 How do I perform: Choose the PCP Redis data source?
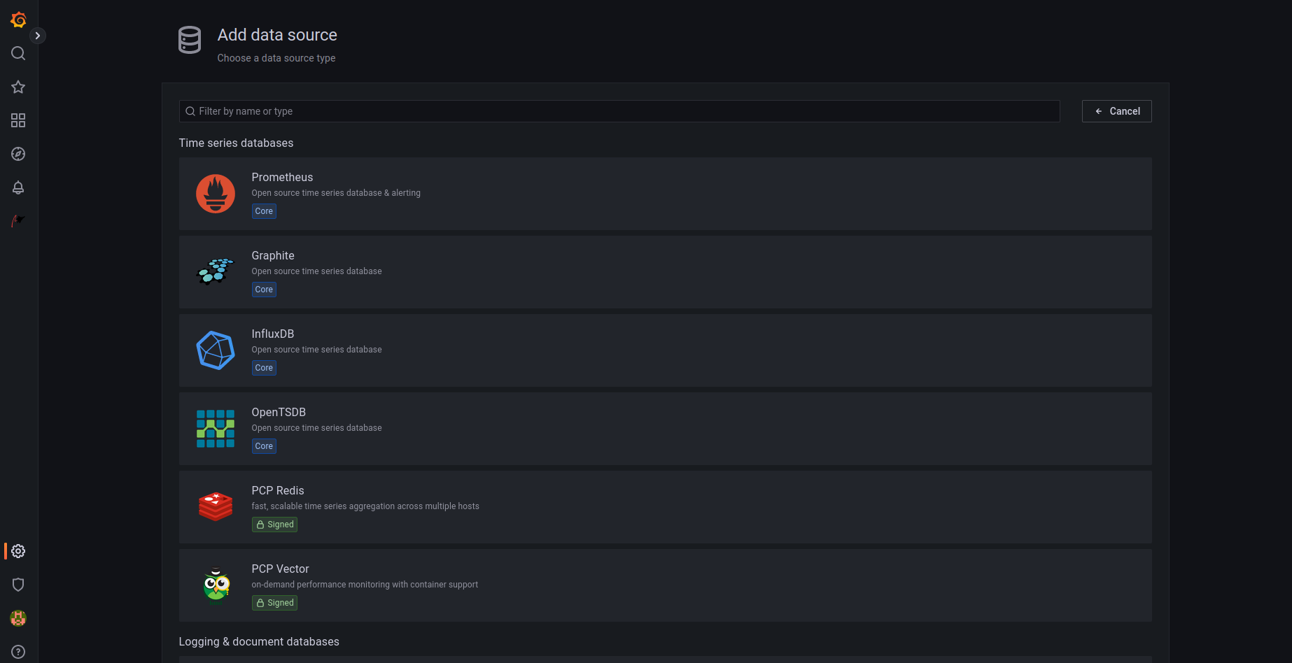[665, 507]
